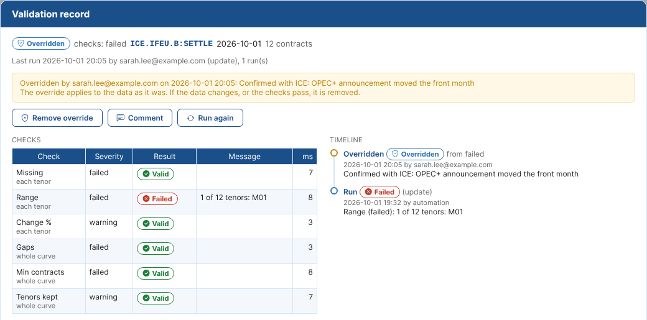Click the Valid badge for Tenors kept
The height and width of the screenshot is (320, 647).
click(156, 298)
